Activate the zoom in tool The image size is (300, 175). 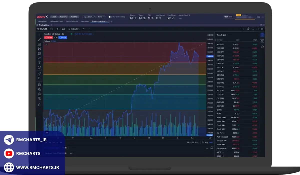click(39, 78)
